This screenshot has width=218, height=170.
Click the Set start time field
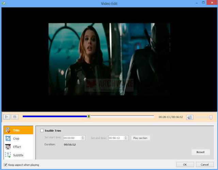pyautogui.click(x=72, y=138)
